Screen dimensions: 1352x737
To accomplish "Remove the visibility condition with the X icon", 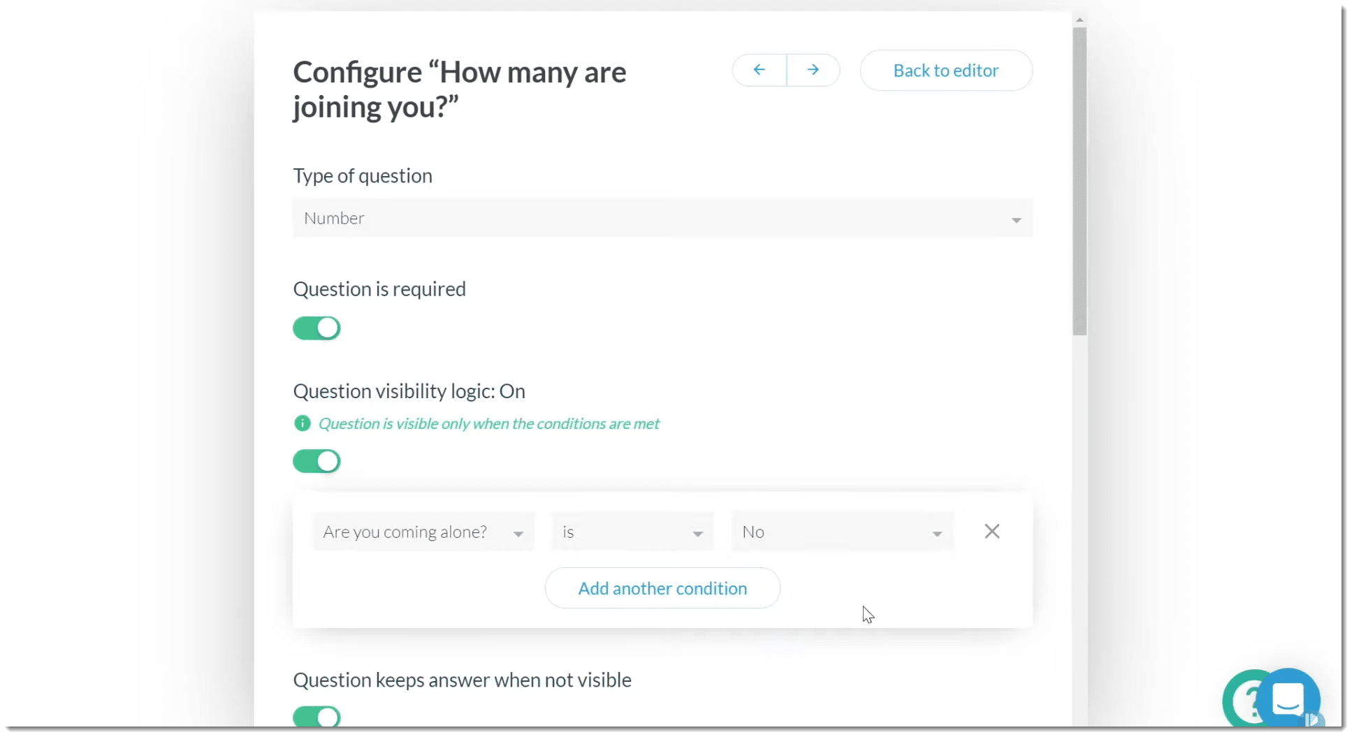I will point(991,532).
